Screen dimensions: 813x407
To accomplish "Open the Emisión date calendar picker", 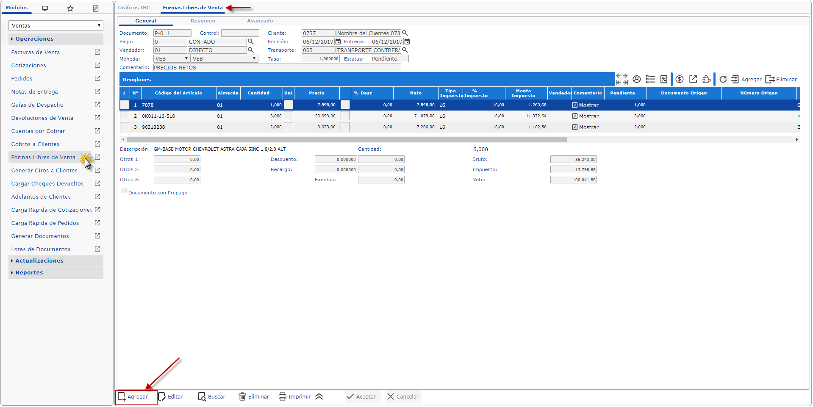I will tap(338, 42).
